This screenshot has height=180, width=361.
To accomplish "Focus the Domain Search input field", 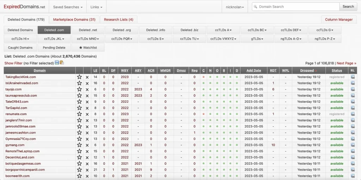I will pos(295,7).
